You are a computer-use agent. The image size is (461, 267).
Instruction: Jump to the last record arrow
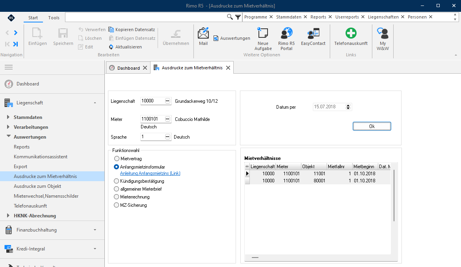[16, 44]
